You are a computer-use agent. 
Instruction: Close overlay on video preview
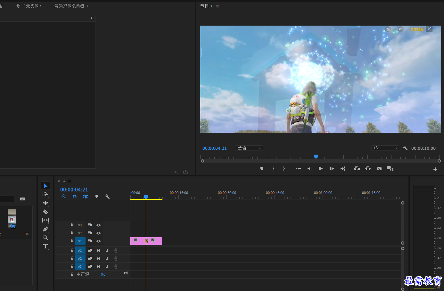click(x=429, y=29)
